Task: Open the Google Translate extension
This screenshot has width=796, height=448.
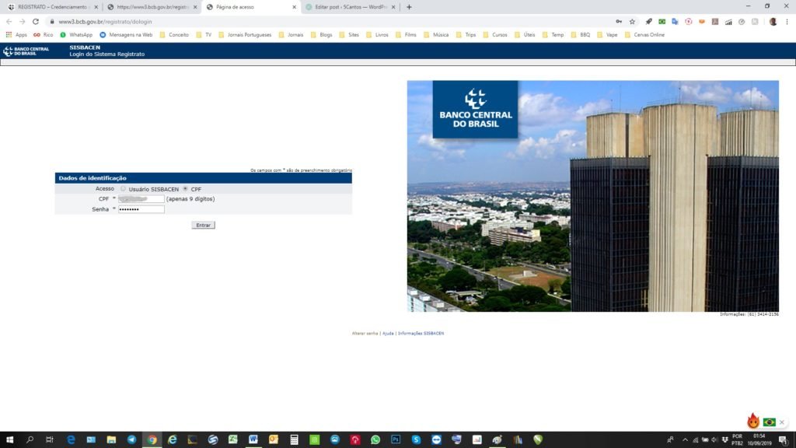Action: 676,21
